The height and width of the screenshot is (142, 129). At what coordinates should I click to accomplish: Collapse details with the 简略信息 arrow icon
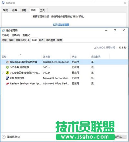pyautogui.click(x=4, y=137)
